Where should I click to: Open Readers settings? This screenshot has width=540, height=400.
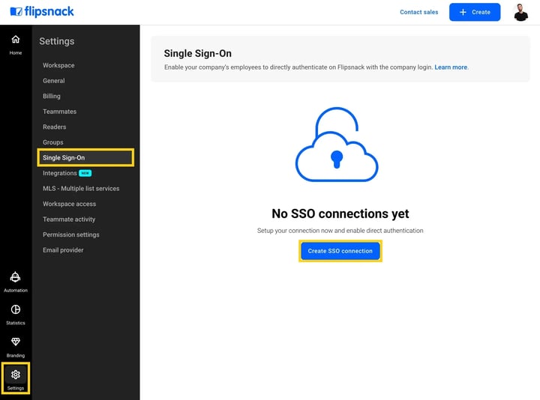coord(55,127)
